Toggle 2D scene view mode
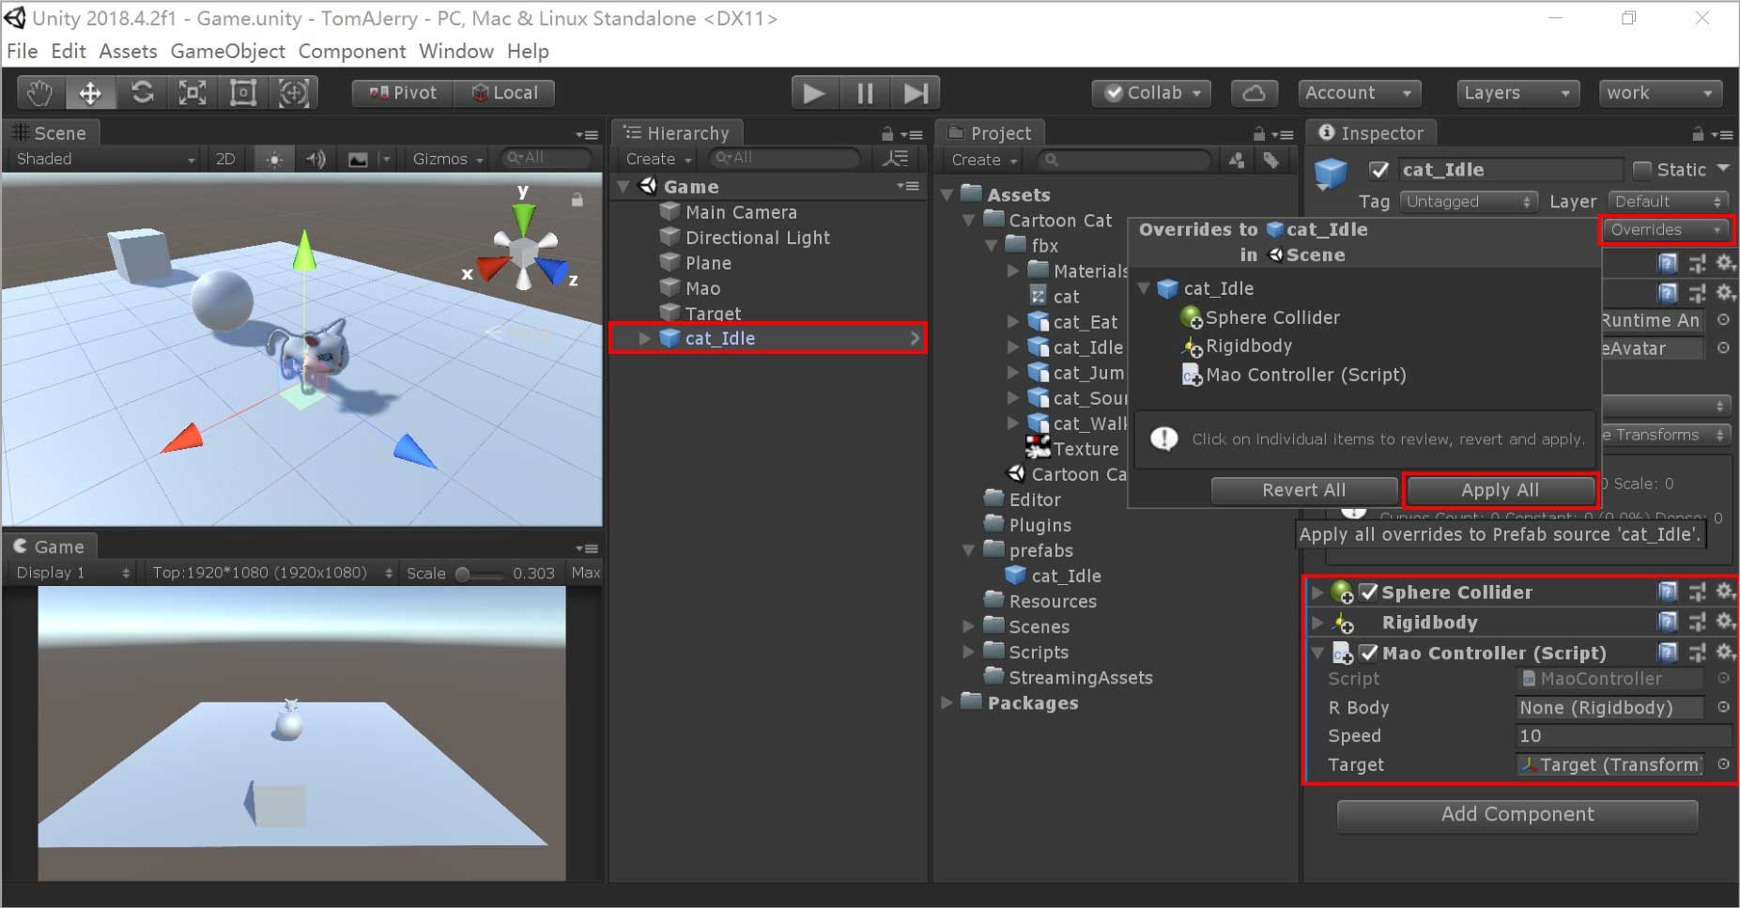1740x908 pixels. 225,159
